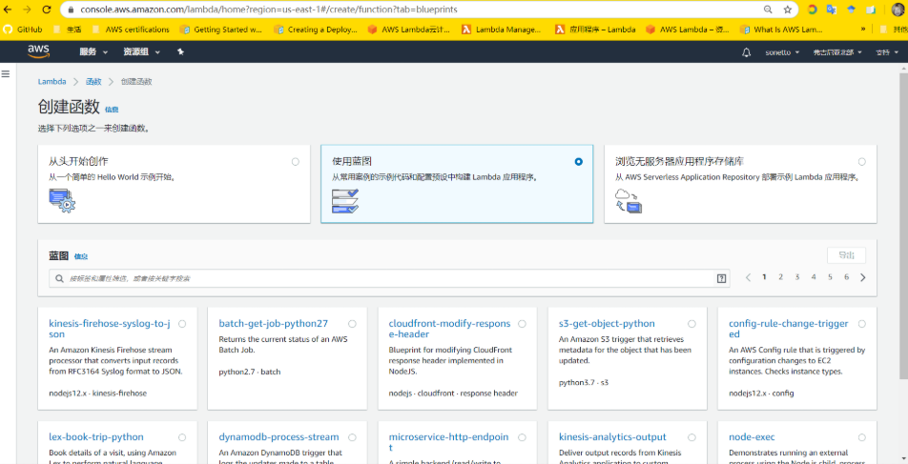Click the page vertical scrollbar

point(903,226)
